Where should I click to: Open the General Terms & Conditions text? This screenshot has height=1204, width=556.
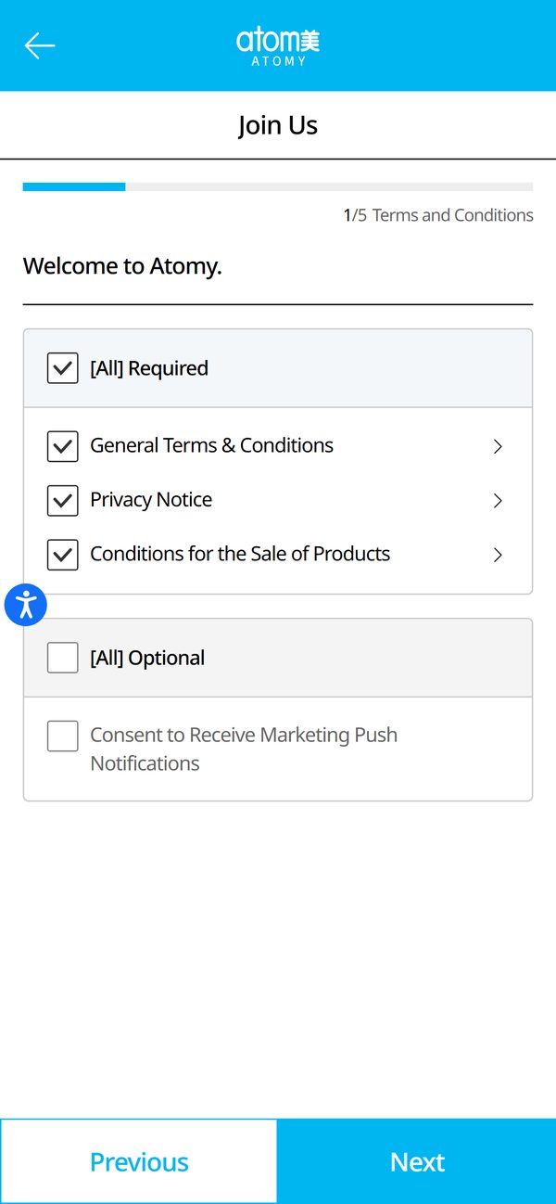[x=211, y=445]
